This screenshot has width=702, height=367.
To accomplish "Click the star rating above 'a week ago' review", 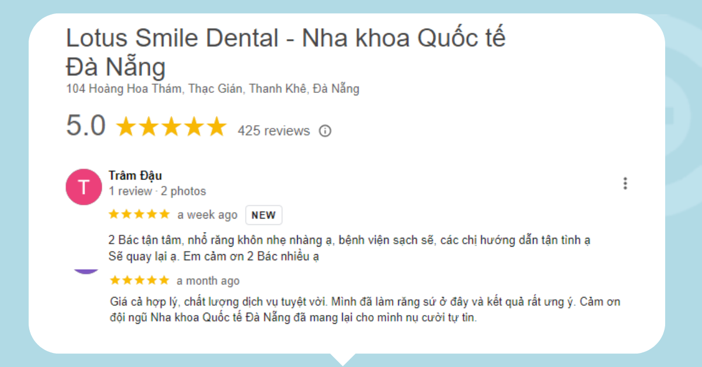I will pos(139,214).
